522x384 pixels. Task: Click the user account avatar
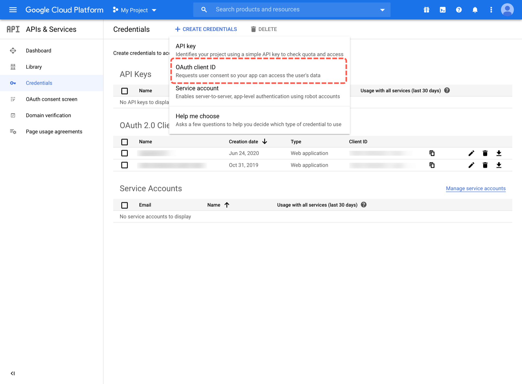point(507,10)
